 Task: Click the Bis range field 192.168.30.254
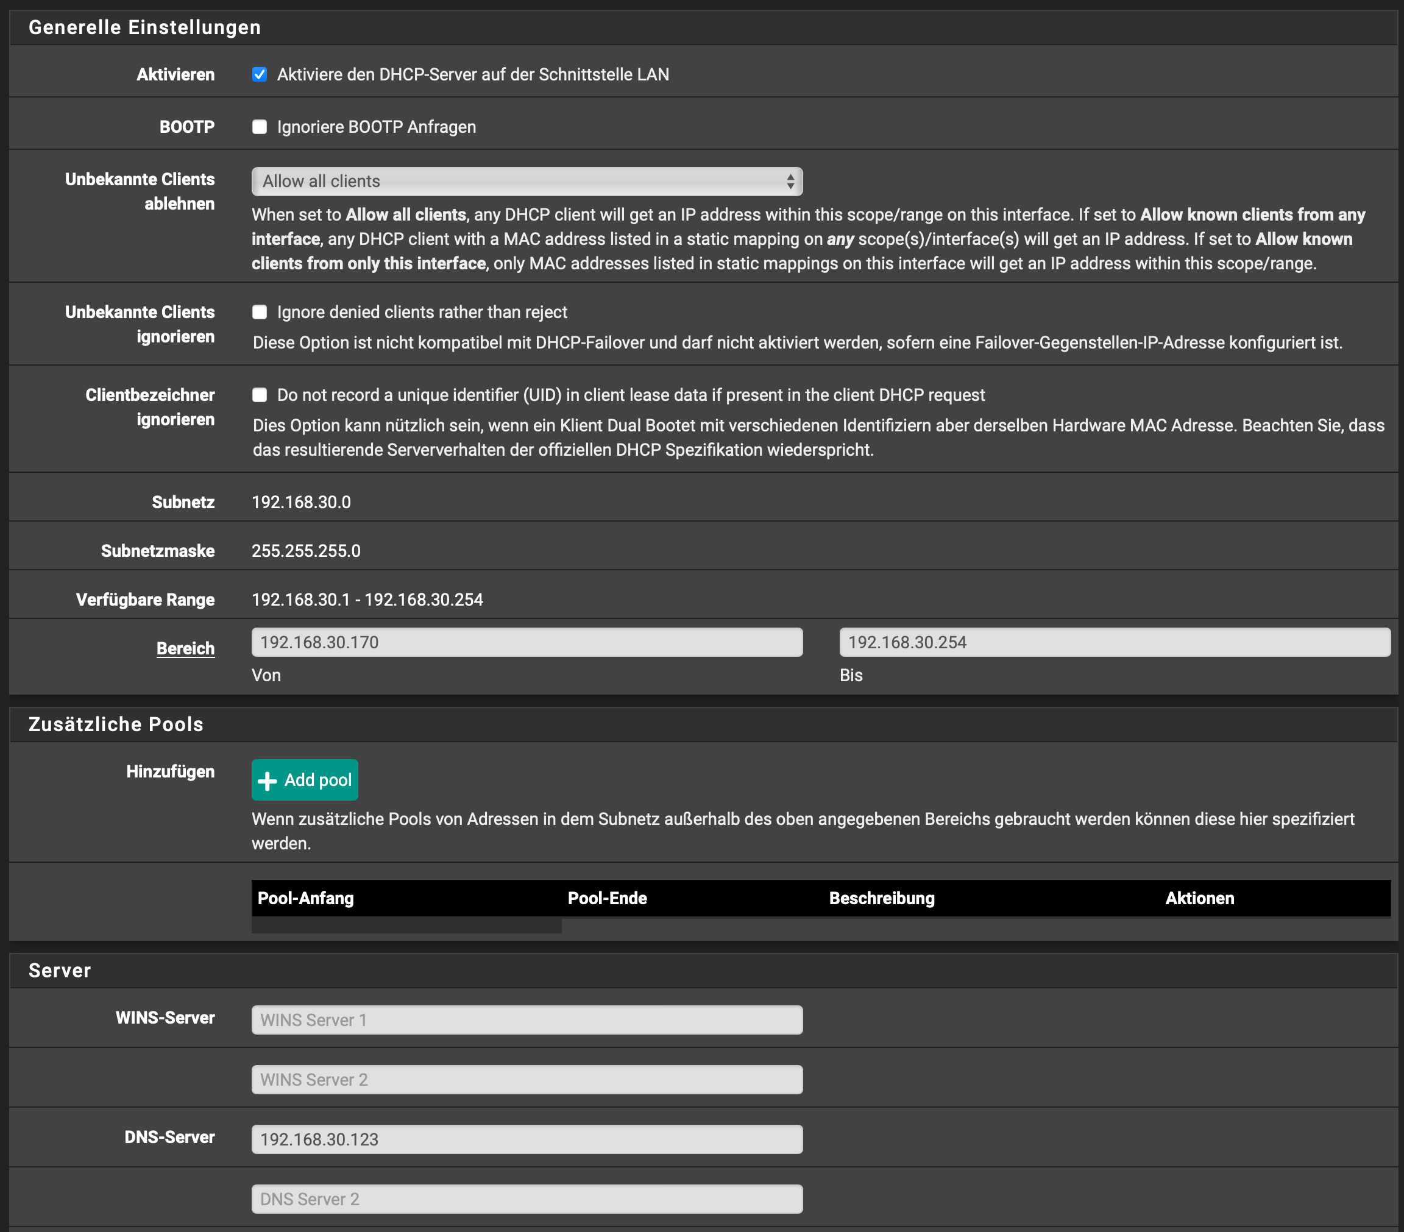pos(1114,642)
